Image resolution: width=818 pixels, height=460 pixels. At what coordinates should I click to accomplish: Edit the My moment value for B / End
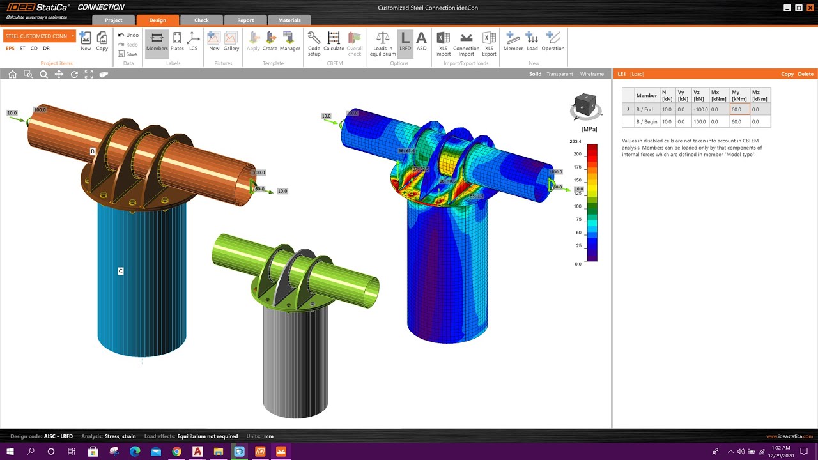(739, 109)
